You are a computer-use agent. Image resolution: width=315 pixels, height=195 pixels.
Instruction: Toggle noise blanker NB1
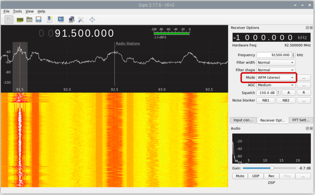pos(266,100)
